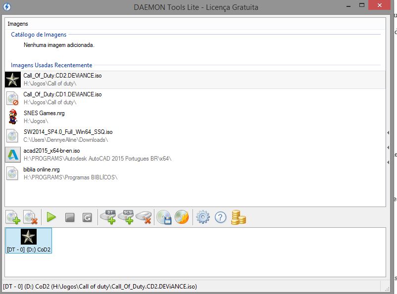Click the Remount all images icon
Viewport: 397px width, 294px height.
point(87,217)
